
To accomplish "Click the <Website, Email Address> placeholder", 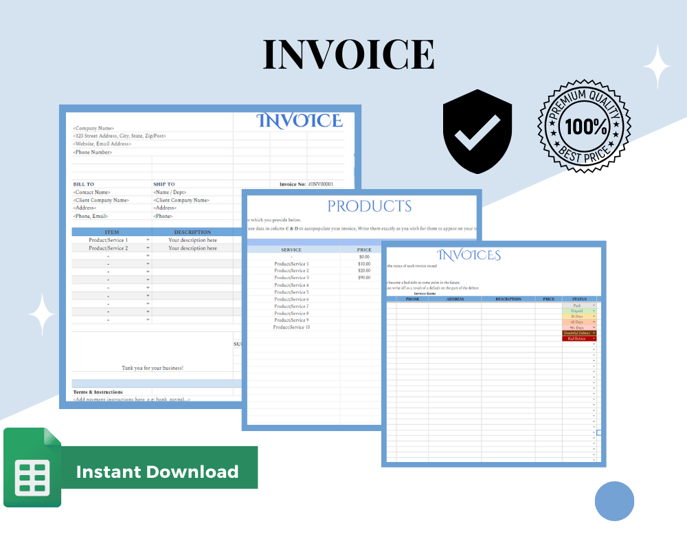I will pos(102,144).
